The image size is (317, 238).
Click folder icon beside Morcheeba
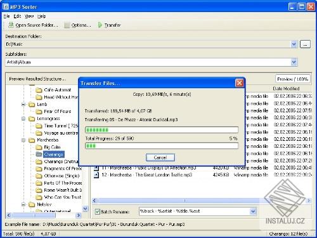(32, 140)
